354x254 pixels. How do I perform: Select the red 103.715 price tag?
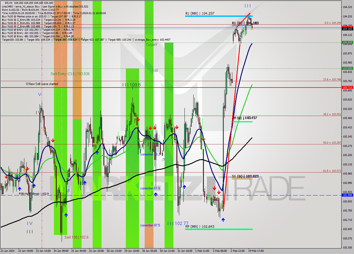pos(347,87)
